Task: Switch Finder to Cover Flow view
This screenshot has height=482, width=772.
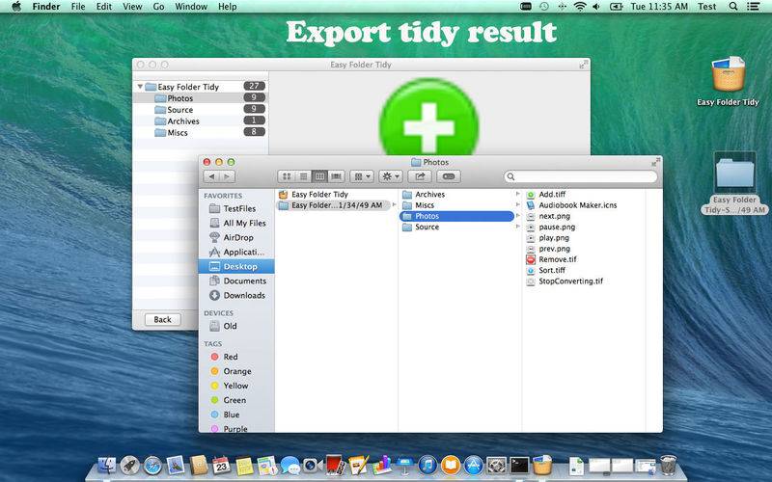Action: 336,176
